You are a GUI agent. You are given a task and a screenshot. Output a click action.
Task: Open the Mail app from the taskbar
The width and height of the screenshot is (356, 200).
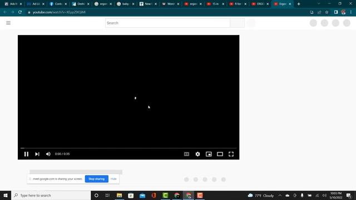coord(142,195)
